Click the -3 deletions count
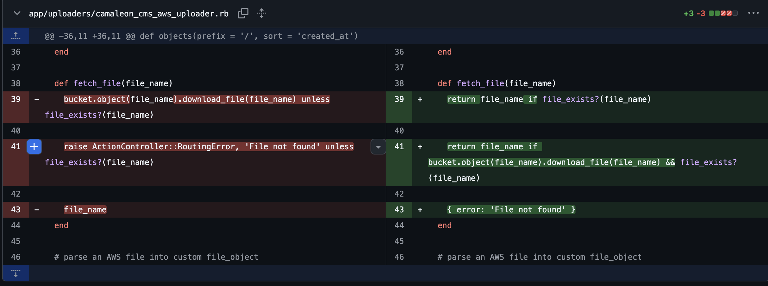This screenshot has width=768, height=286. click(x=701, y=13)
